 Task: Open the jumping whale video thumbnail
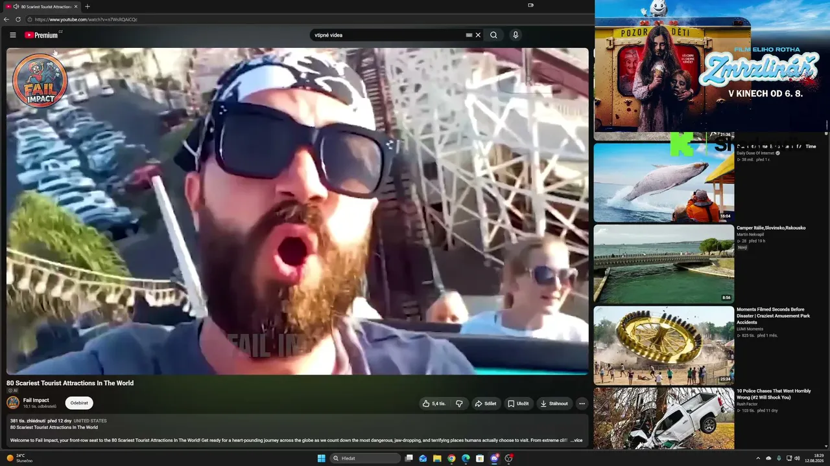[x=664, y=183]
